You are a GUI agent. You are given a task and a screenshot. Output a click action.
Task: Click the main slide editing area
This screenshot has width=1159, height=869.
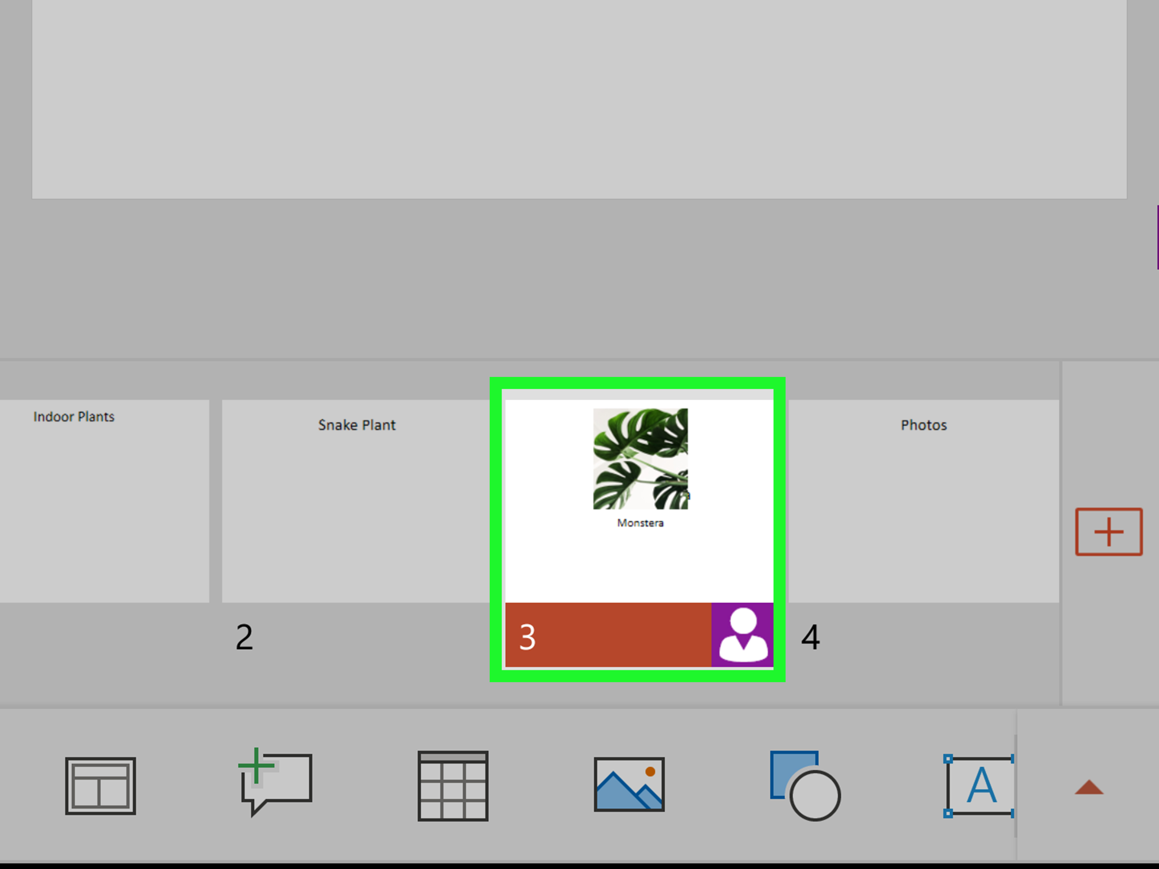click(579, 99)
